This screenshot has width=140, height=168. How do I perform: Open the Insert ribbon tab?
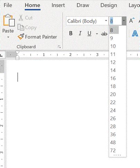(58, 5)
